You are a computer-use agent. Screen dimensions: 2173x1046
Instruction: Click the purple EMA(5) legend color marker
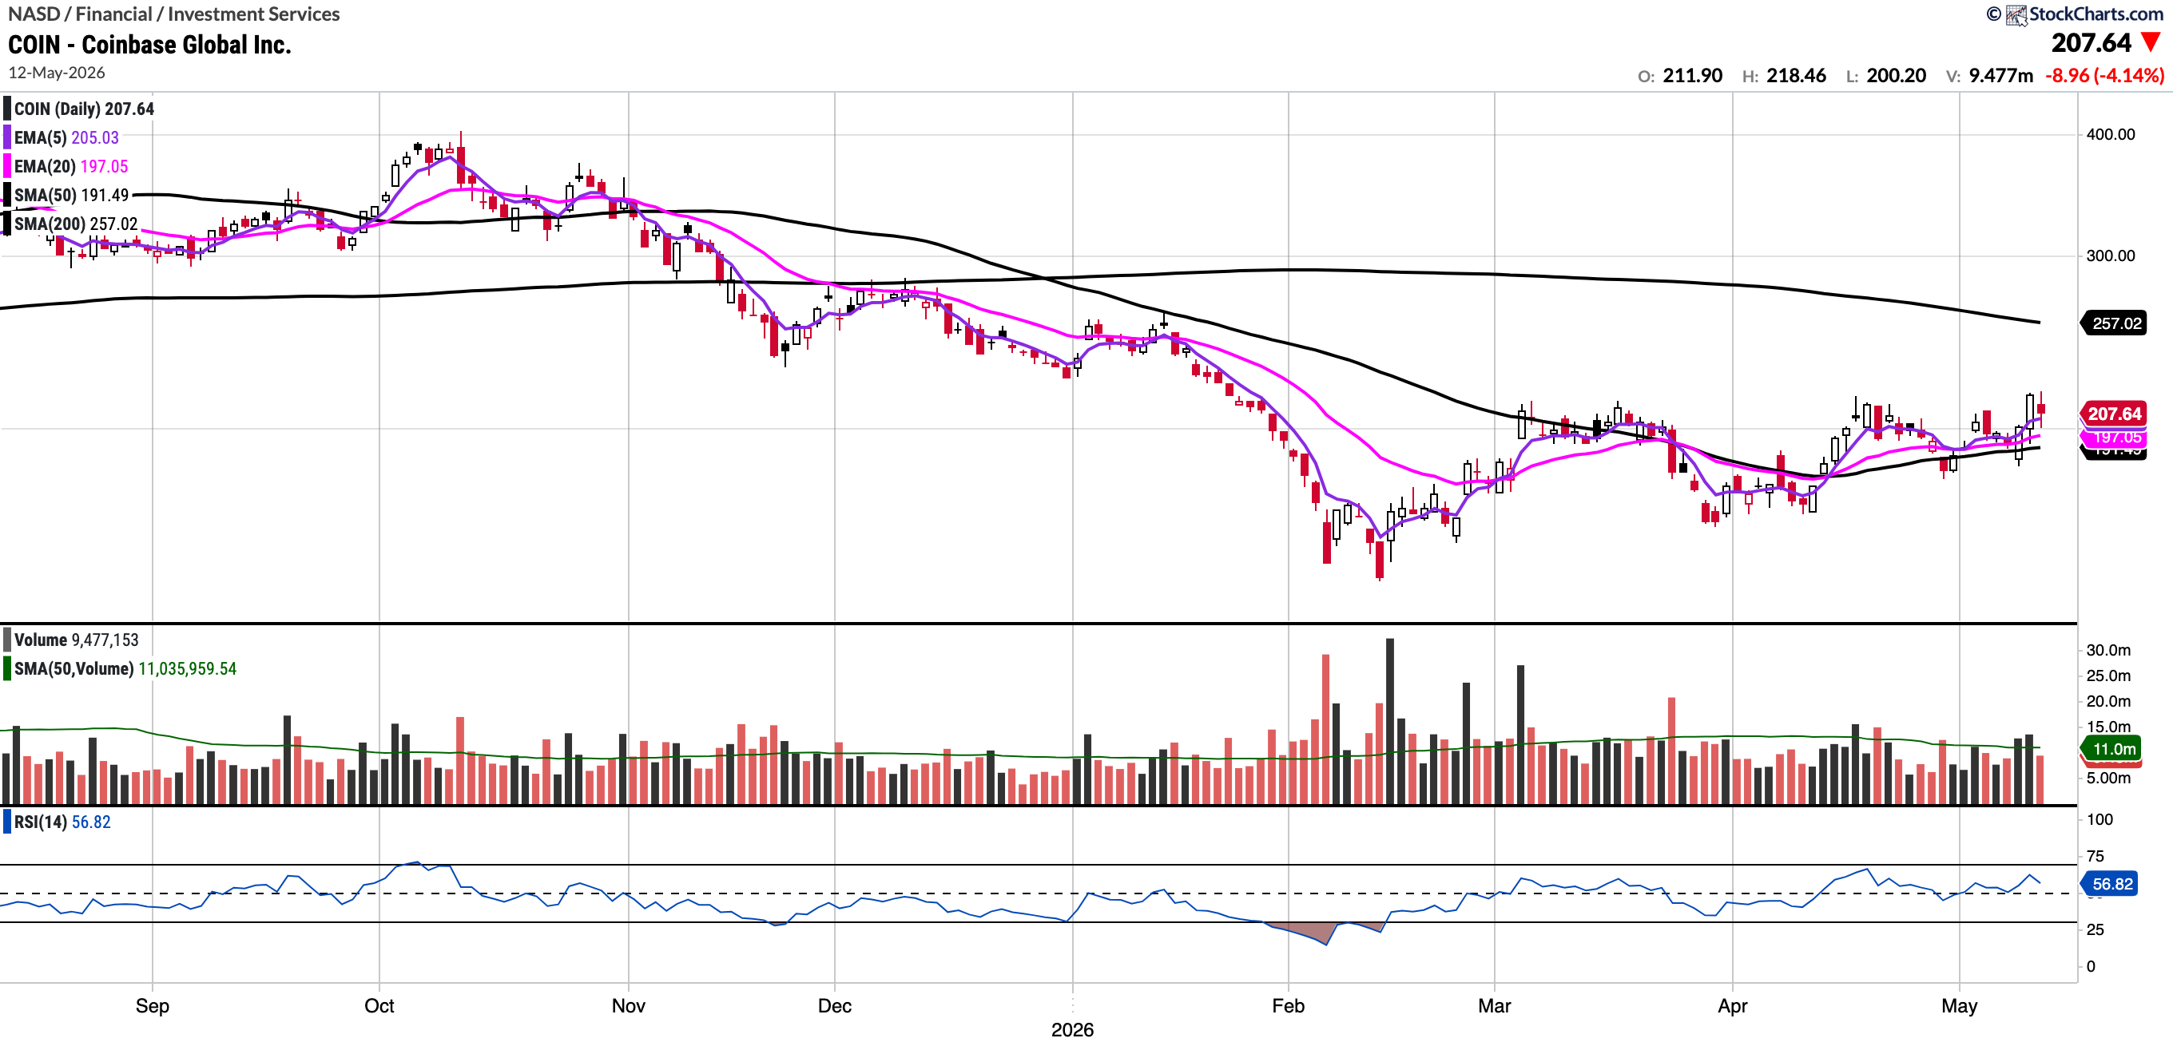(8, 137)
